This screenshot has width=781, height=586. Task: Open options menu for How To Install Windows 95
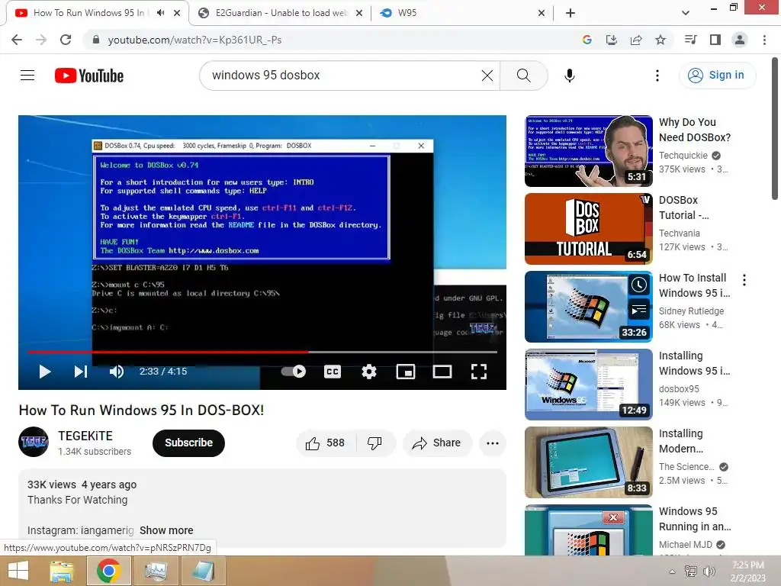[x=744, y=280]
